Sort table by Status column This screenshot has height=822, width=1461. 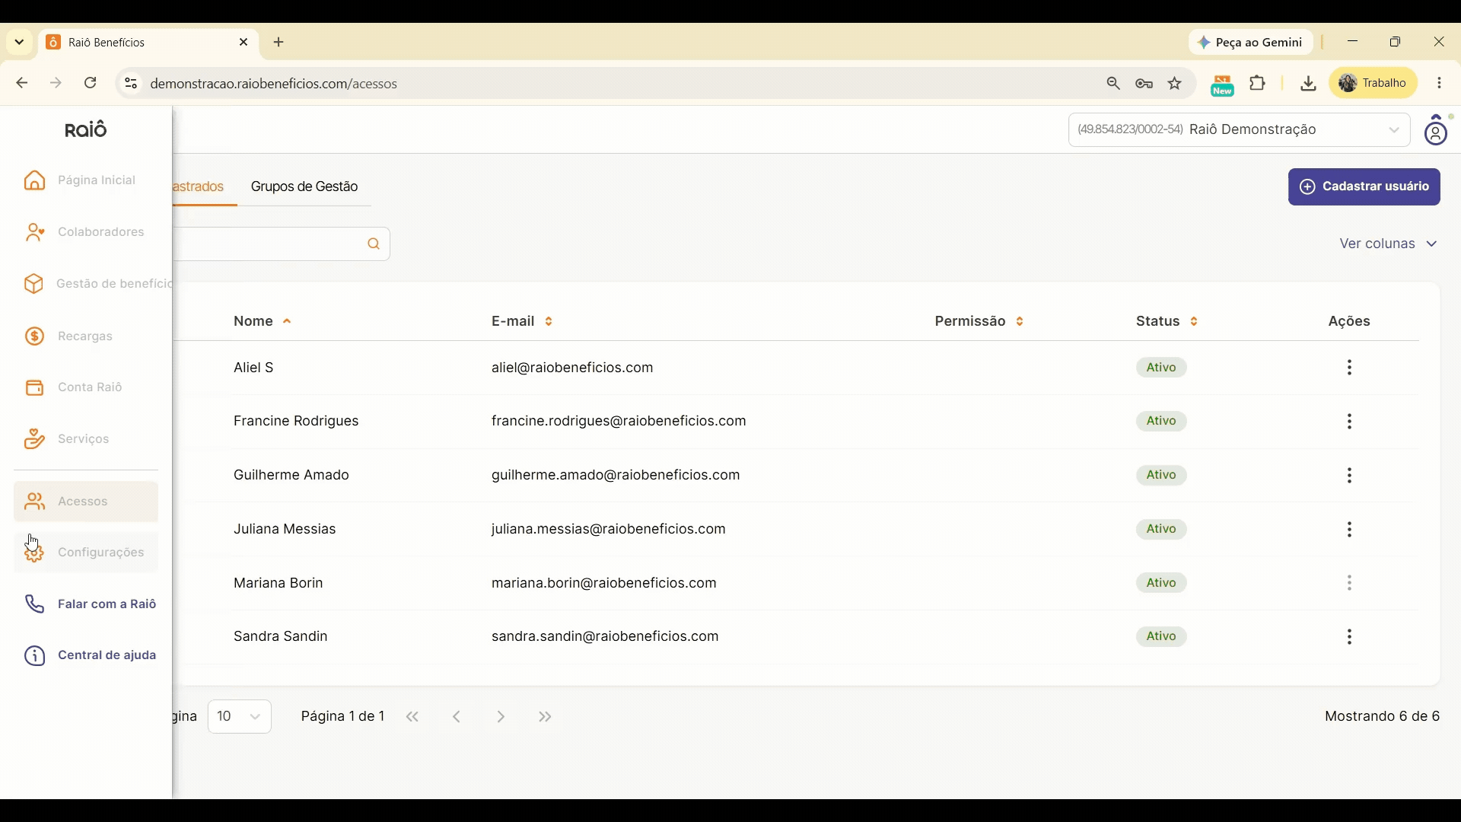(1168, 323)
